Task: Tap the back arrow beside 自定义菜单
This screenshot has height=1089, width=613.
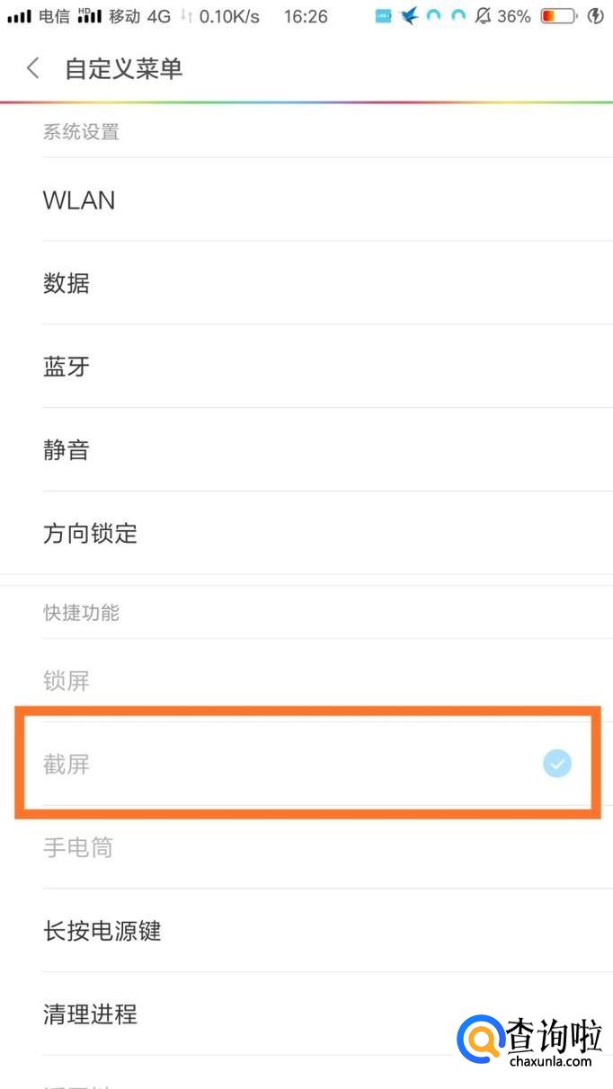Action: [x=33, y=68]
